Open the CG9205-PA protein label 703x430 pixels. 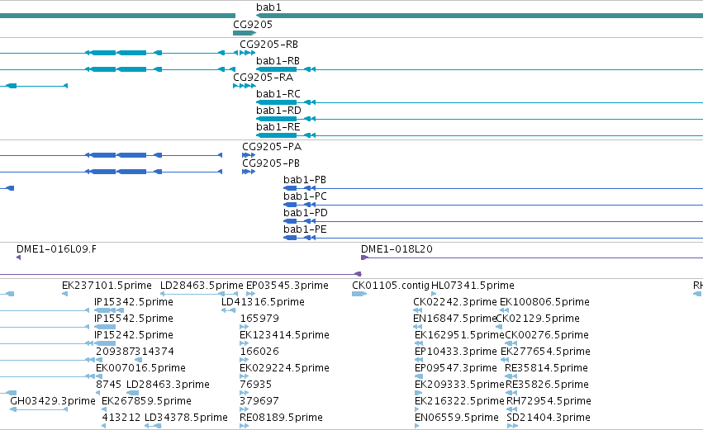[272, 147]
